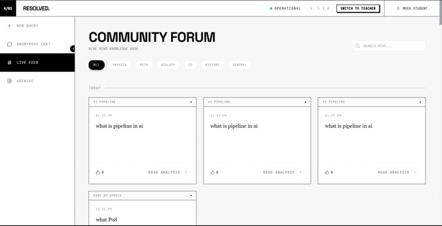Screen dimensions: 442x226
Task: Open Anonymous Chat in the sidebar
Action: tap(37, 44)
